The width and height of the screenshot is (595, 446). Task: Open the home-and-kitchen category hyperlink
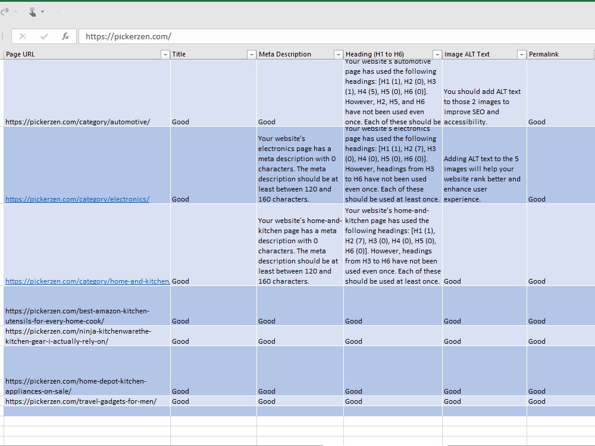point(87,281)
